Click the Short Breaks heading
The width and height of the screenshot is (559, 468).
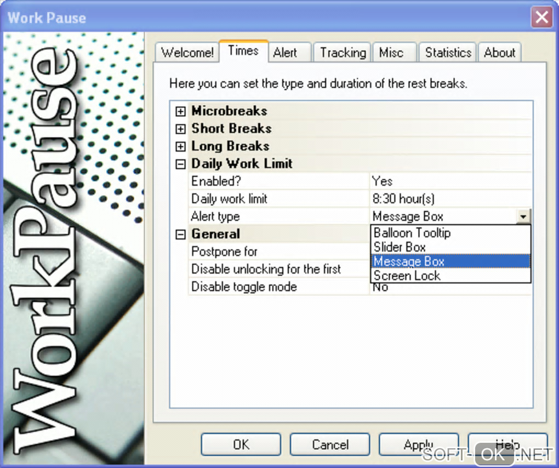point(232,128)
